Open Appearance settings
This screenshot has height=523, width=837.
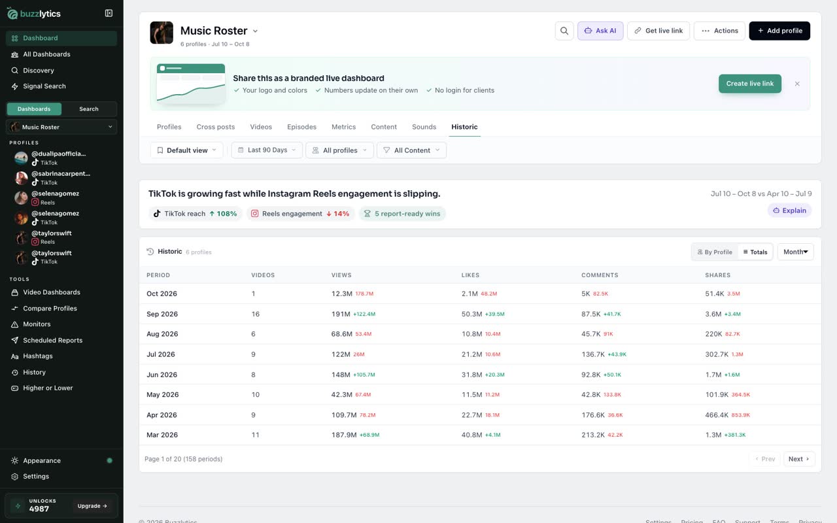coord(61,460)
